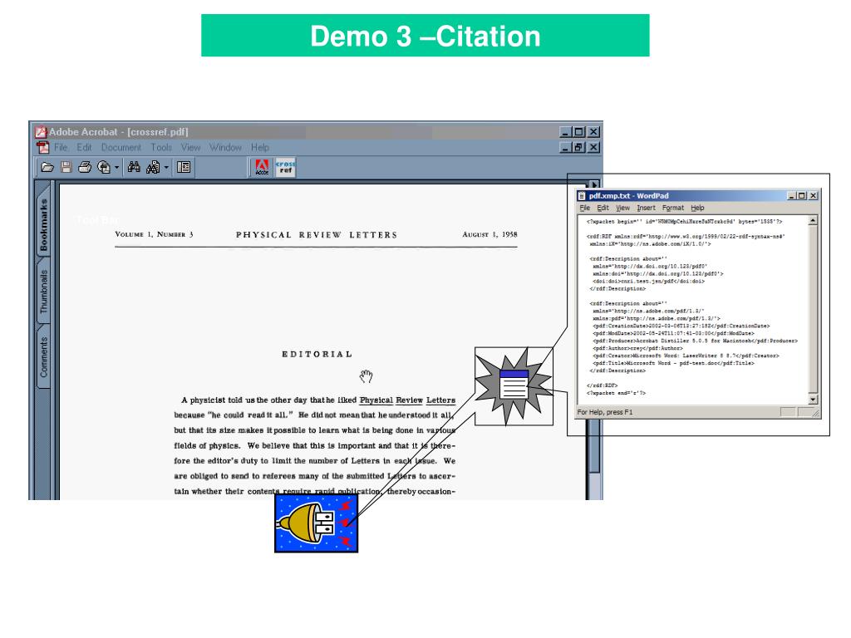
Task: Click the PHYSICAL REVIEW LETTERS header text
Action: click(317, 235)
